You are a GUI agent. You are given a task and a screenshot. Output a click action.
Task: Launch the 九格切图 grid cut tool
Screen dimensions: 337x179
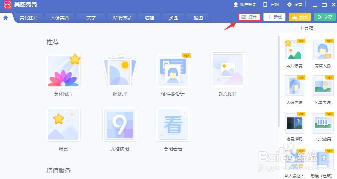120,124
